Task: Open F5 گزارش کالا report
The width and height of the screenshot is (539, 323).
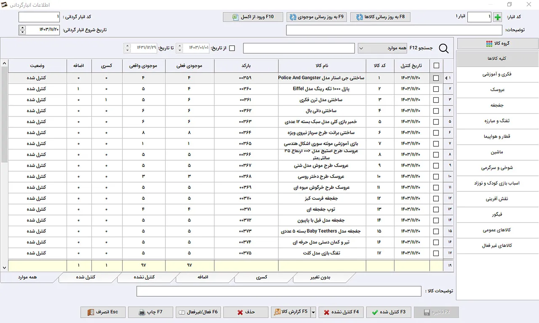Action: tap(291, 312)
